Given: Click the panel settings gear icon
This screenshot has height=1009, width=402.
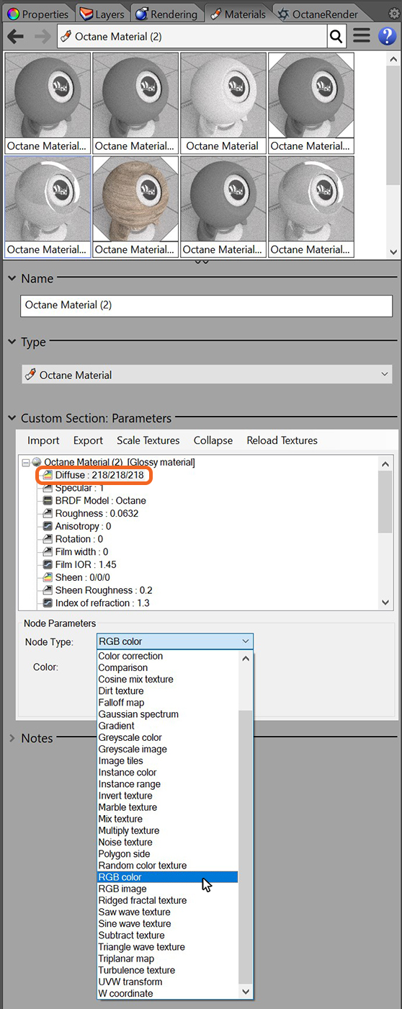Looking at the screenshot, I should click(393, 13).
